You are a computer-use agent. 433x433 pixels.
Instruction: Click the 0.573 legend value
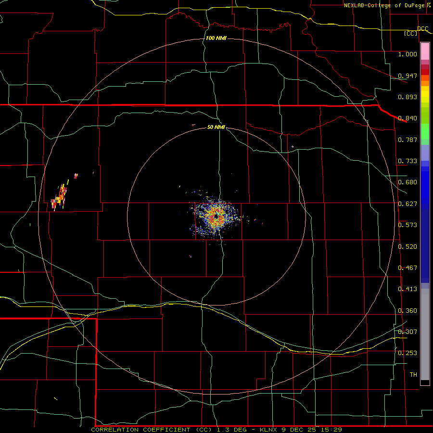point(408,225)
